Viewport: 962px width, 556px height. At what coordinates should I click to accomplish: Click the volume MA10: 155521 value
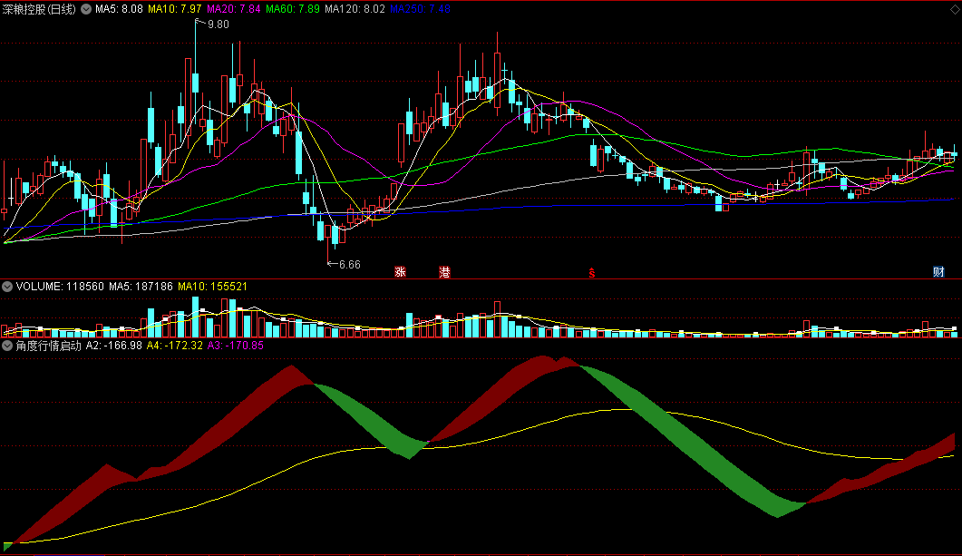212,287
